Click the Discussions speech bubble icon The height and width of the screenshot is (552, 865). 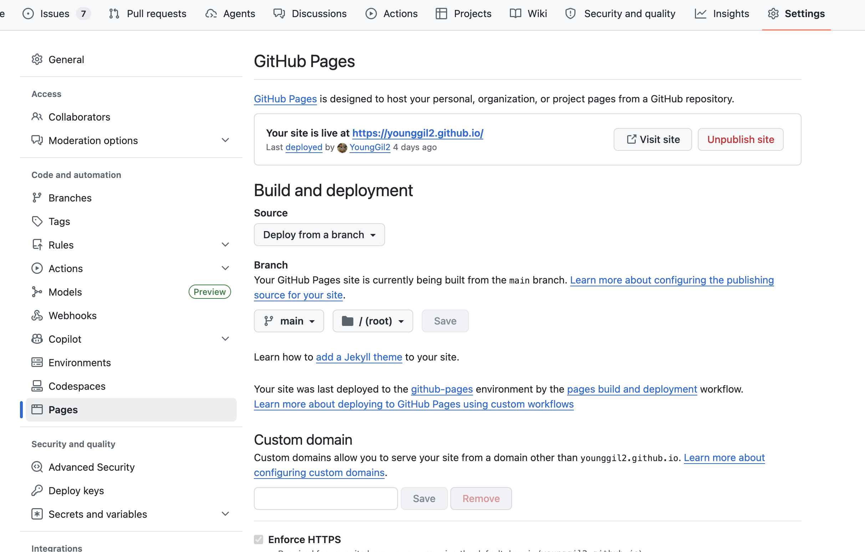click(x=279, y=14)
